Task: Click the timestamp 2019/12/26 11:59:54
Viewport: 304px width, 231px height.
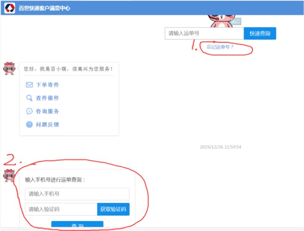Action: (x=220, y=147)
